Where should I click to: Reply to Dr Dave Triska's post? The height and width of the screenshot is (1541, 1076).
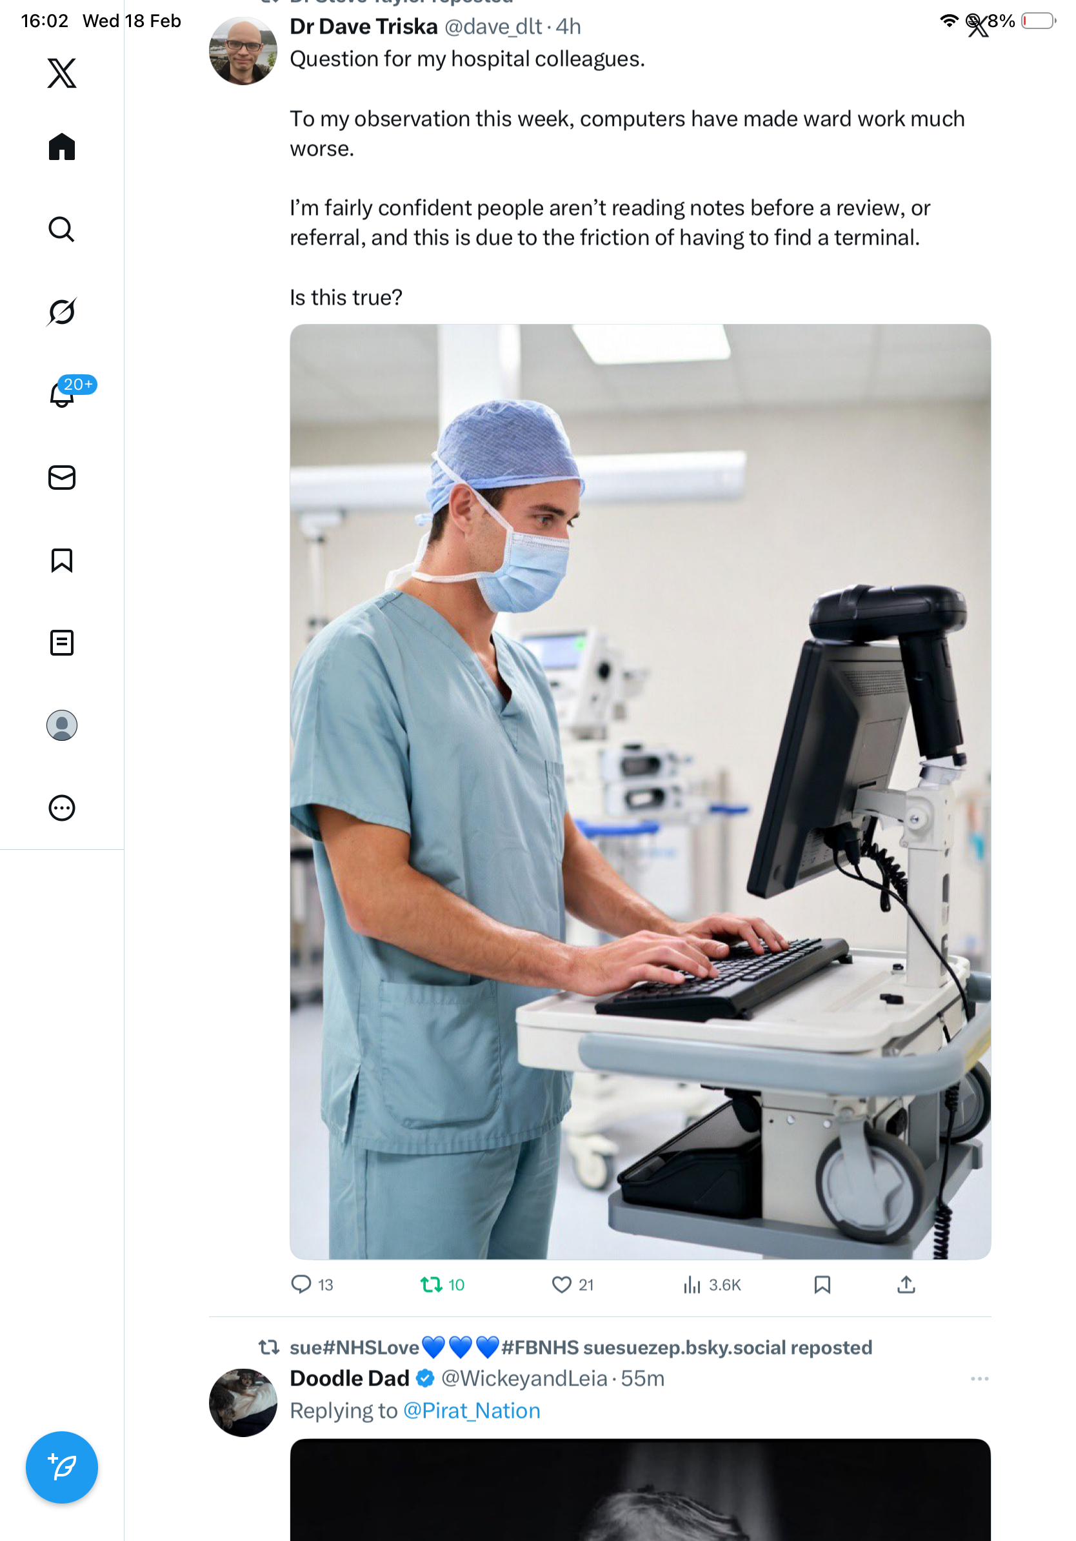pos(312,1284)
